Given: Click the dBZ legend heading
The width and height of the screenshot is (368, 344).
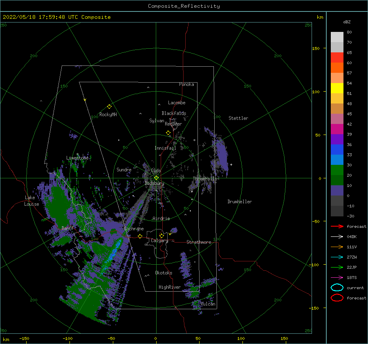Looking at the screenshot, I should point(347,22).
